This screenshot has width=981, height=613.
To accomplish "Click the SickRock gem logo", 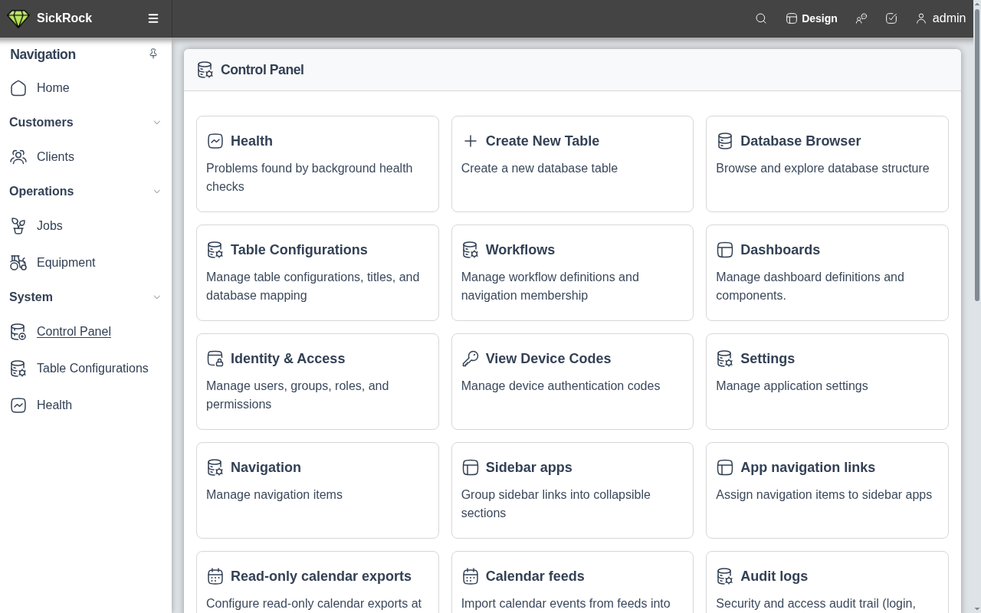I will 18,18.
